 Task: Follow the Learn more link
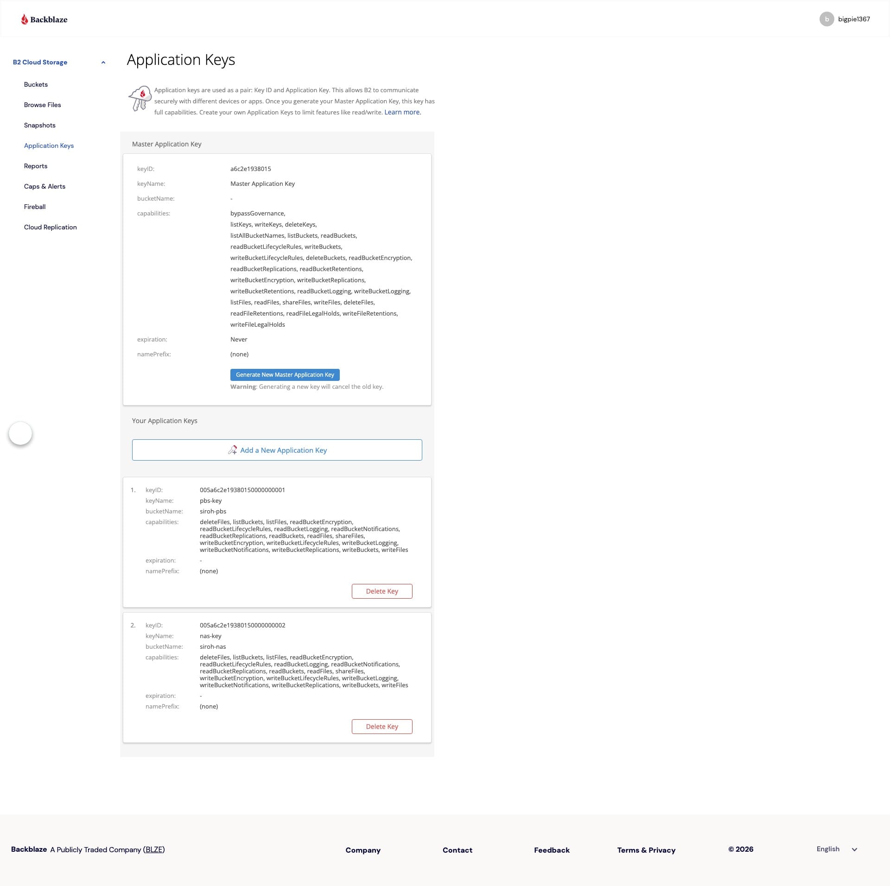pyautogui.click(x=402, y=112)
